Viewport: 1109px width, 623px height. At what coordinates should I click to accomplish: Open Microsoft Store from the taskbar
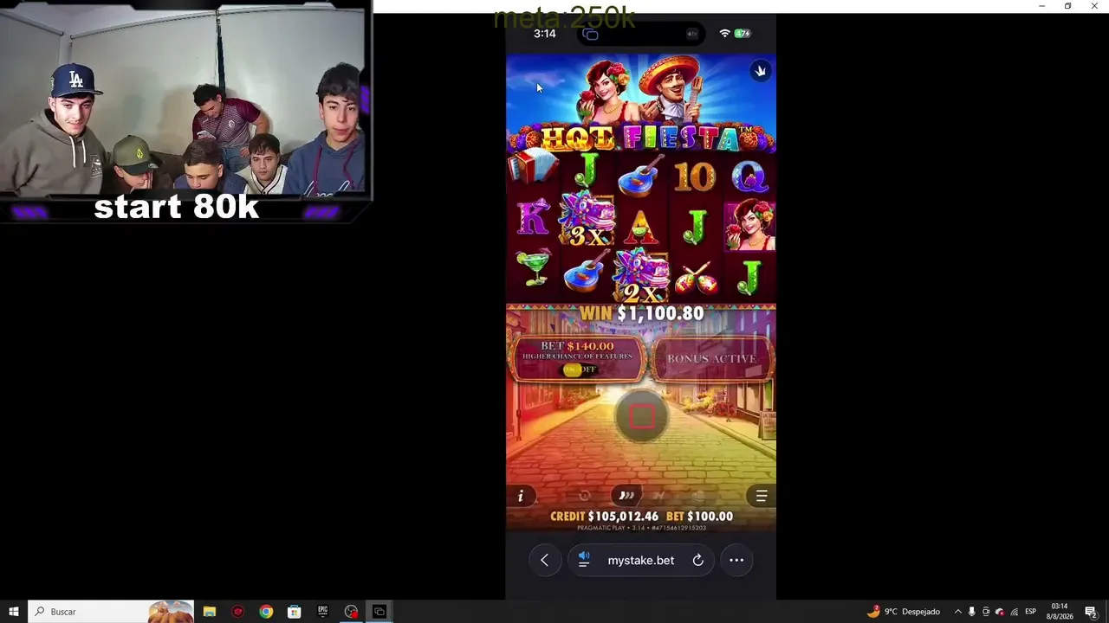(x=295, y=612)
